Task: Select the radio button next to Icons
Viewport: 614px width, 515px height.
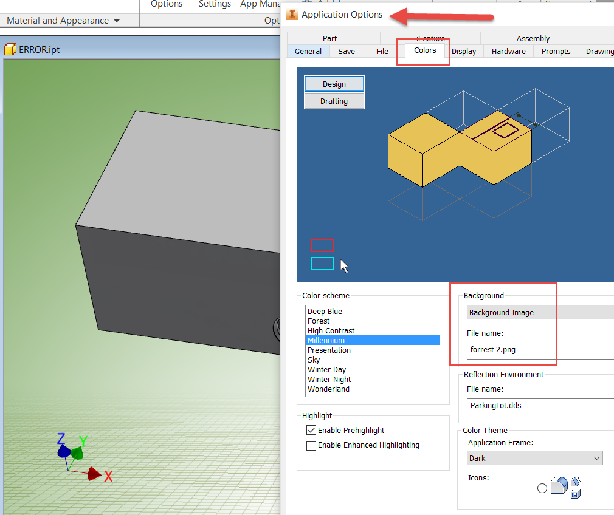Action: (x=542, y=487)
